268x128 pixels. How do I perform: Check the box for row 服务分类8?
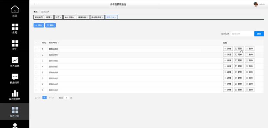pyautogui.click(x=36, y=49)
